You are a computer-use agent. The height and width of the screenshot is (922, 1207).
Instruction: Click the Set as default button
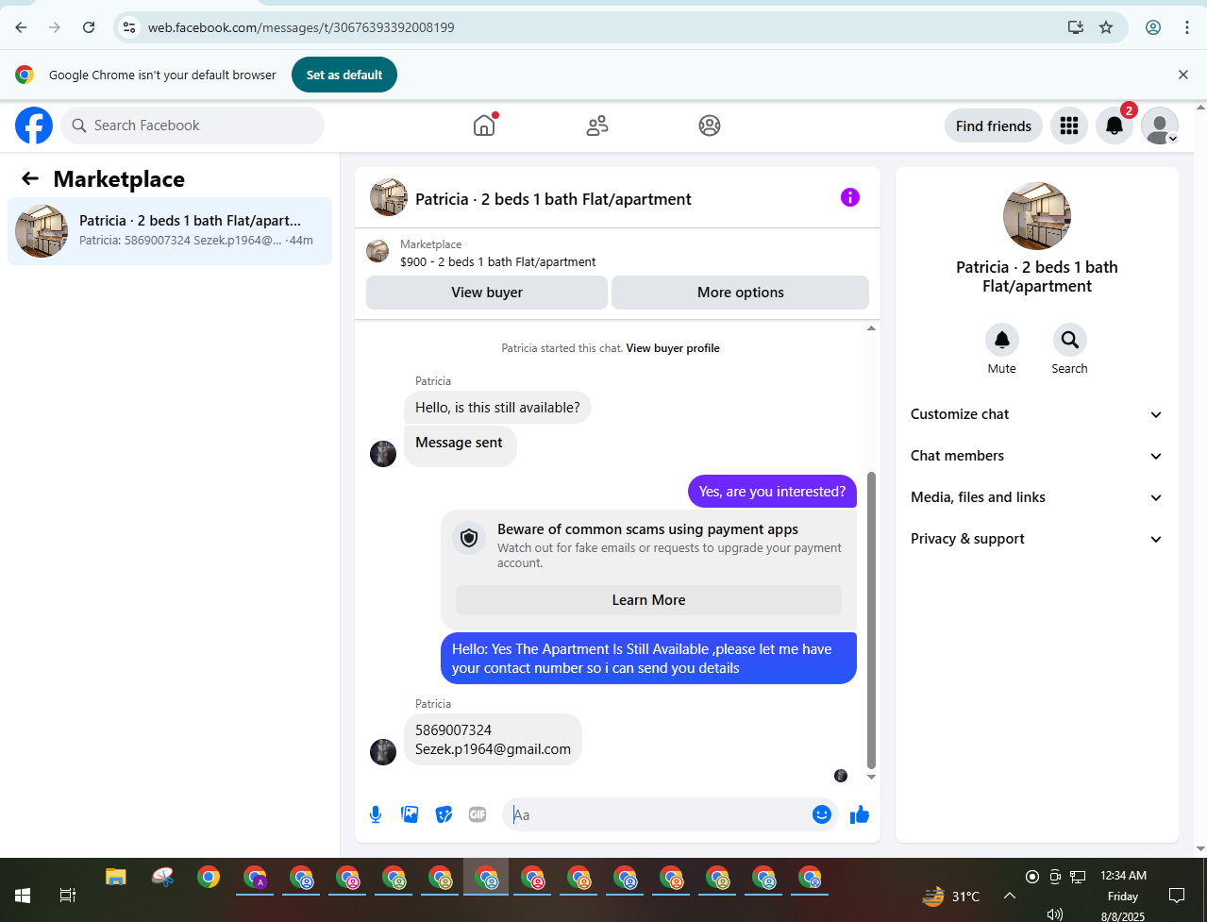(x=344, y=75)
